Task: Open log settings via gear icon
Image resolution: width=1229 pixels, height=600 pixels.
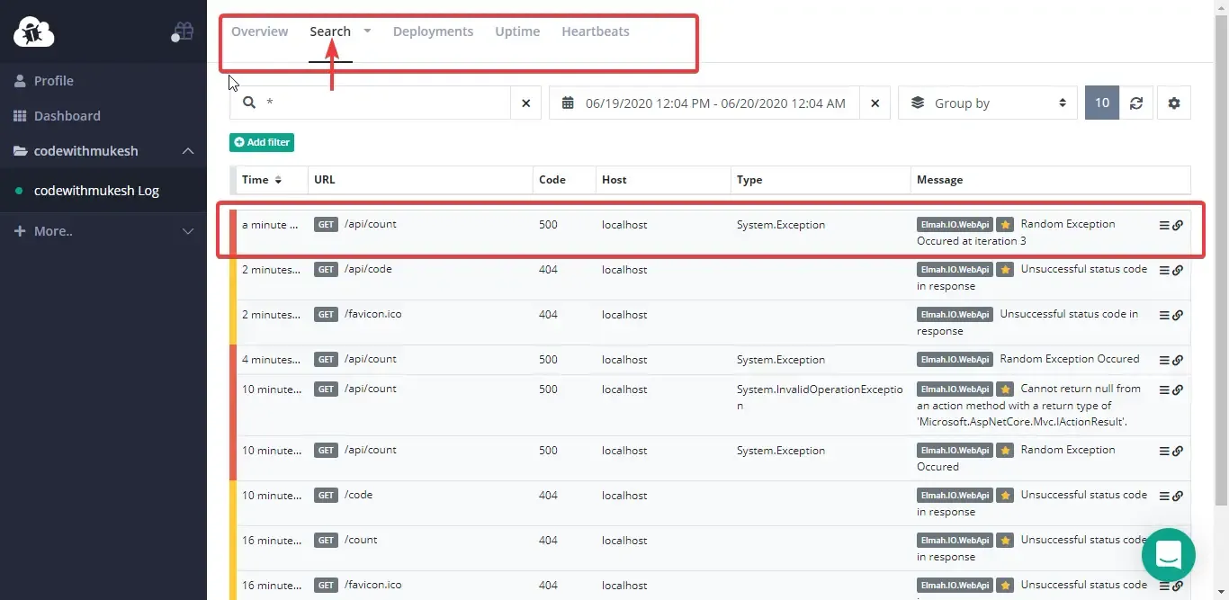Action: pos(1174,103)
